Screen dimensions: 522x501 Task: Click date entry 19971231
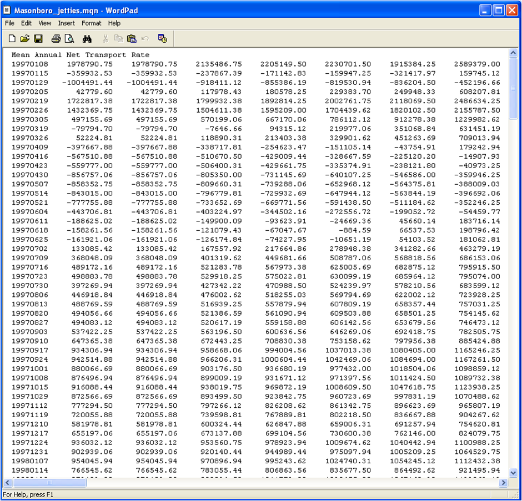pos(30,452)
